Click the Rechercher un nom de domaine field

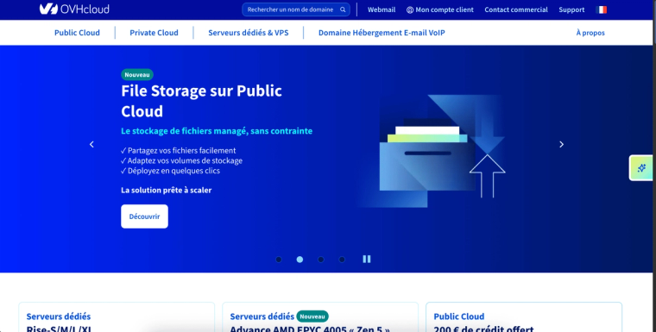[x=296, y=9]
